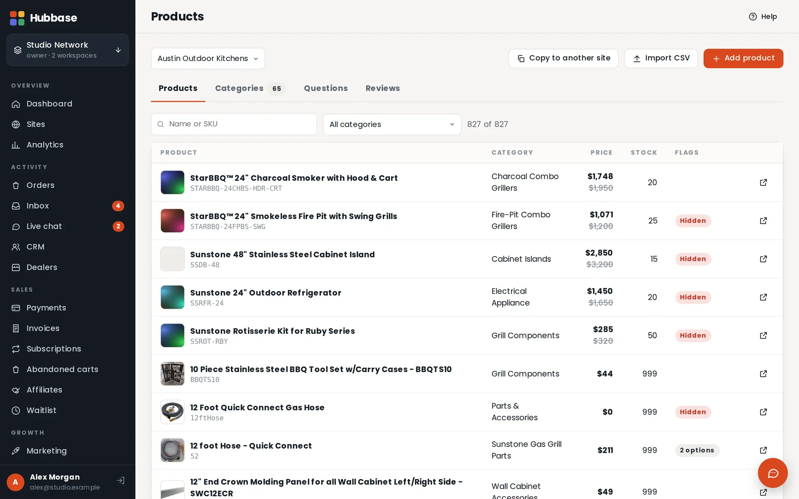799x499 pixels.
Task: Click the StarBBQ Charcoal Smoker thumbnail
Action: point(172,183)
